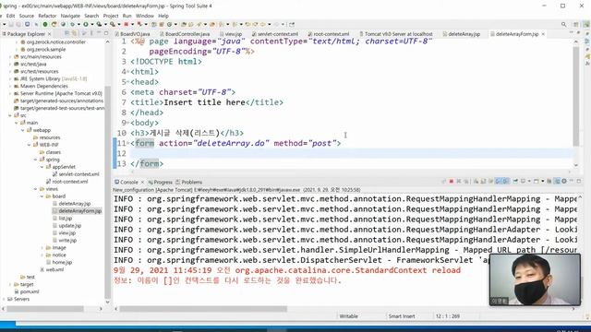Open the Progress tab
The width and height of the screenshot is (591, 332).
[x=160, y=183]
